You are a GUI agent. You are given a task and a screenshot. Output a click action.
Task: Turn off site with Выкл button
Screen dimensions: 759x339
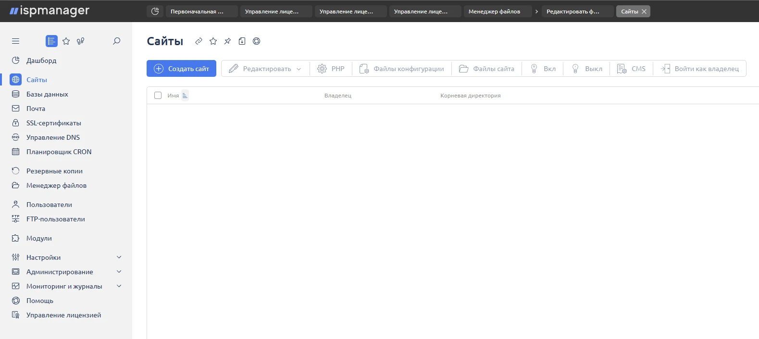586,69
